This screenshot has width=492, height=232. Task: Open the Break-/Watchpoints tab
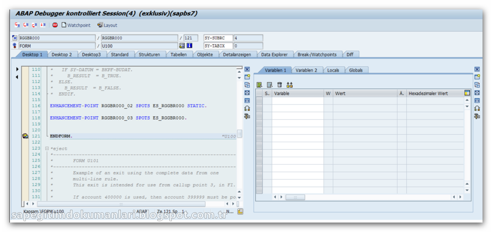[317, 55]
